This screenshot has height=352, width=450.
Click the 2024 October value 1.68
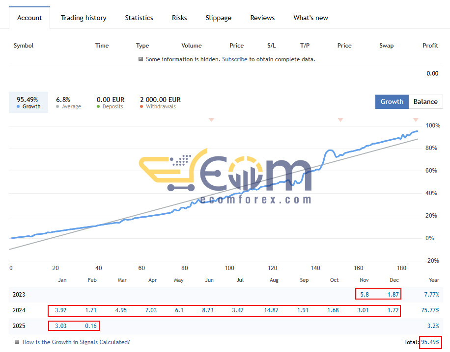(x=333, y=310)
